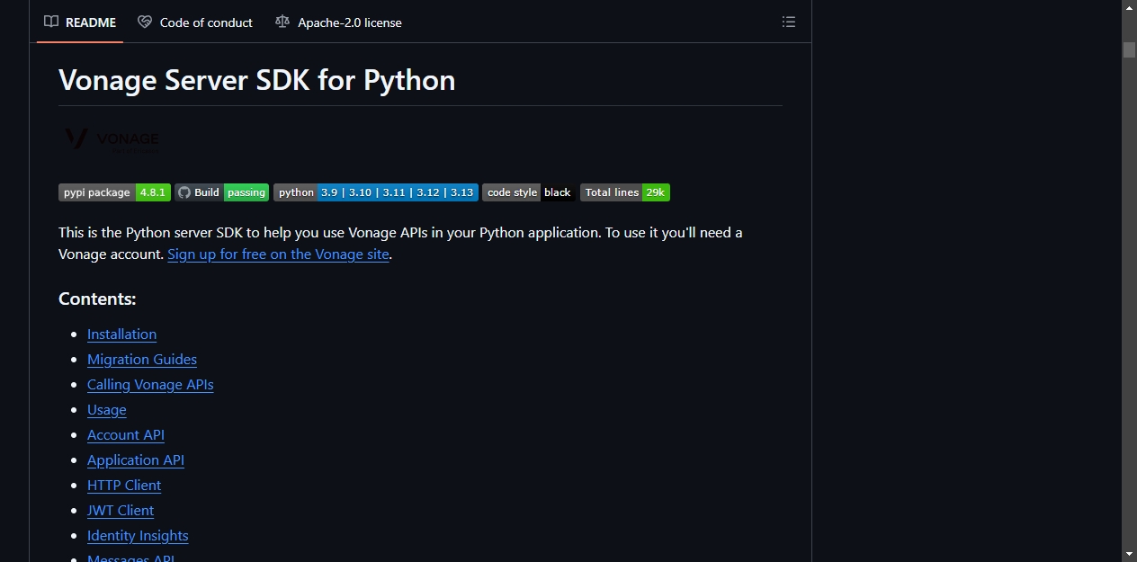Click the 'Vonage Server SDK for Python' heading

[257, 80]
